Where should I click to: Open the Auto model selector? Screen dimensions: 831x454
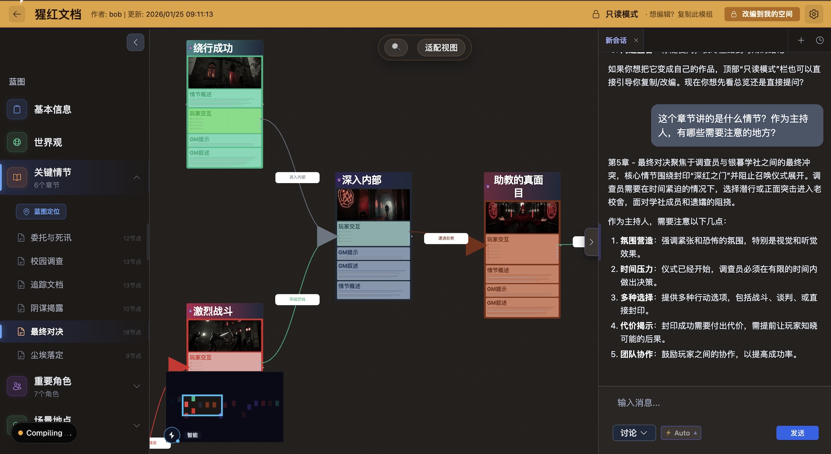pyautogui.click(x=681, y=432)
